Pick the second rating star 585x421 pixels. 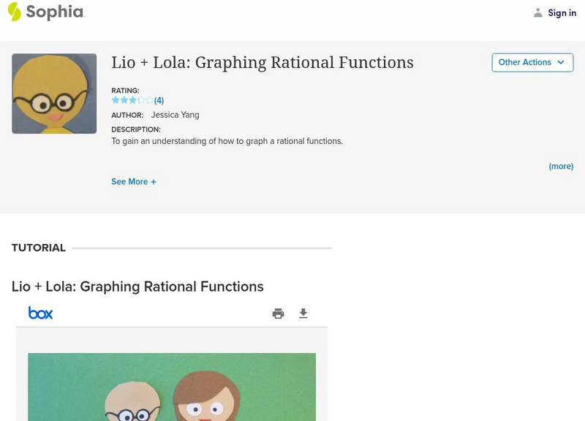coord(124,100)
